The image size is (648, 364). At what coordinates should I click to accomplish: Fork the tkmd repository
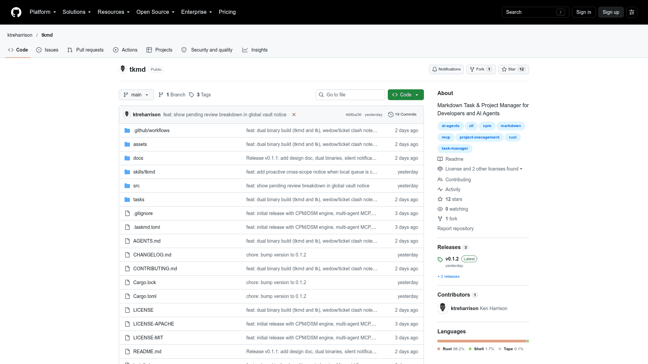[481, 69]
